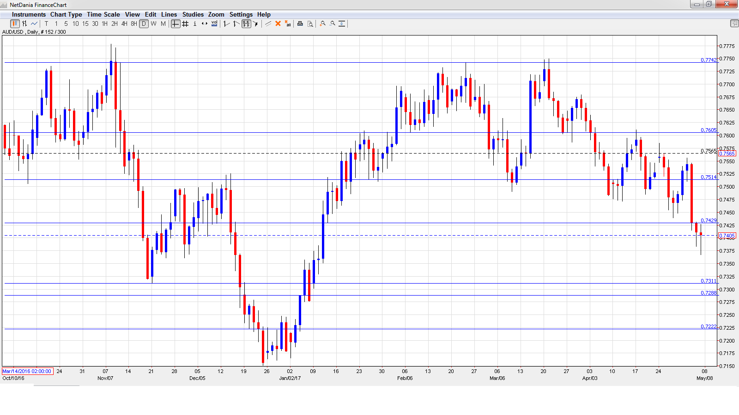
Task: Click the 0.7405 current price label
Action: coord(727,236)
